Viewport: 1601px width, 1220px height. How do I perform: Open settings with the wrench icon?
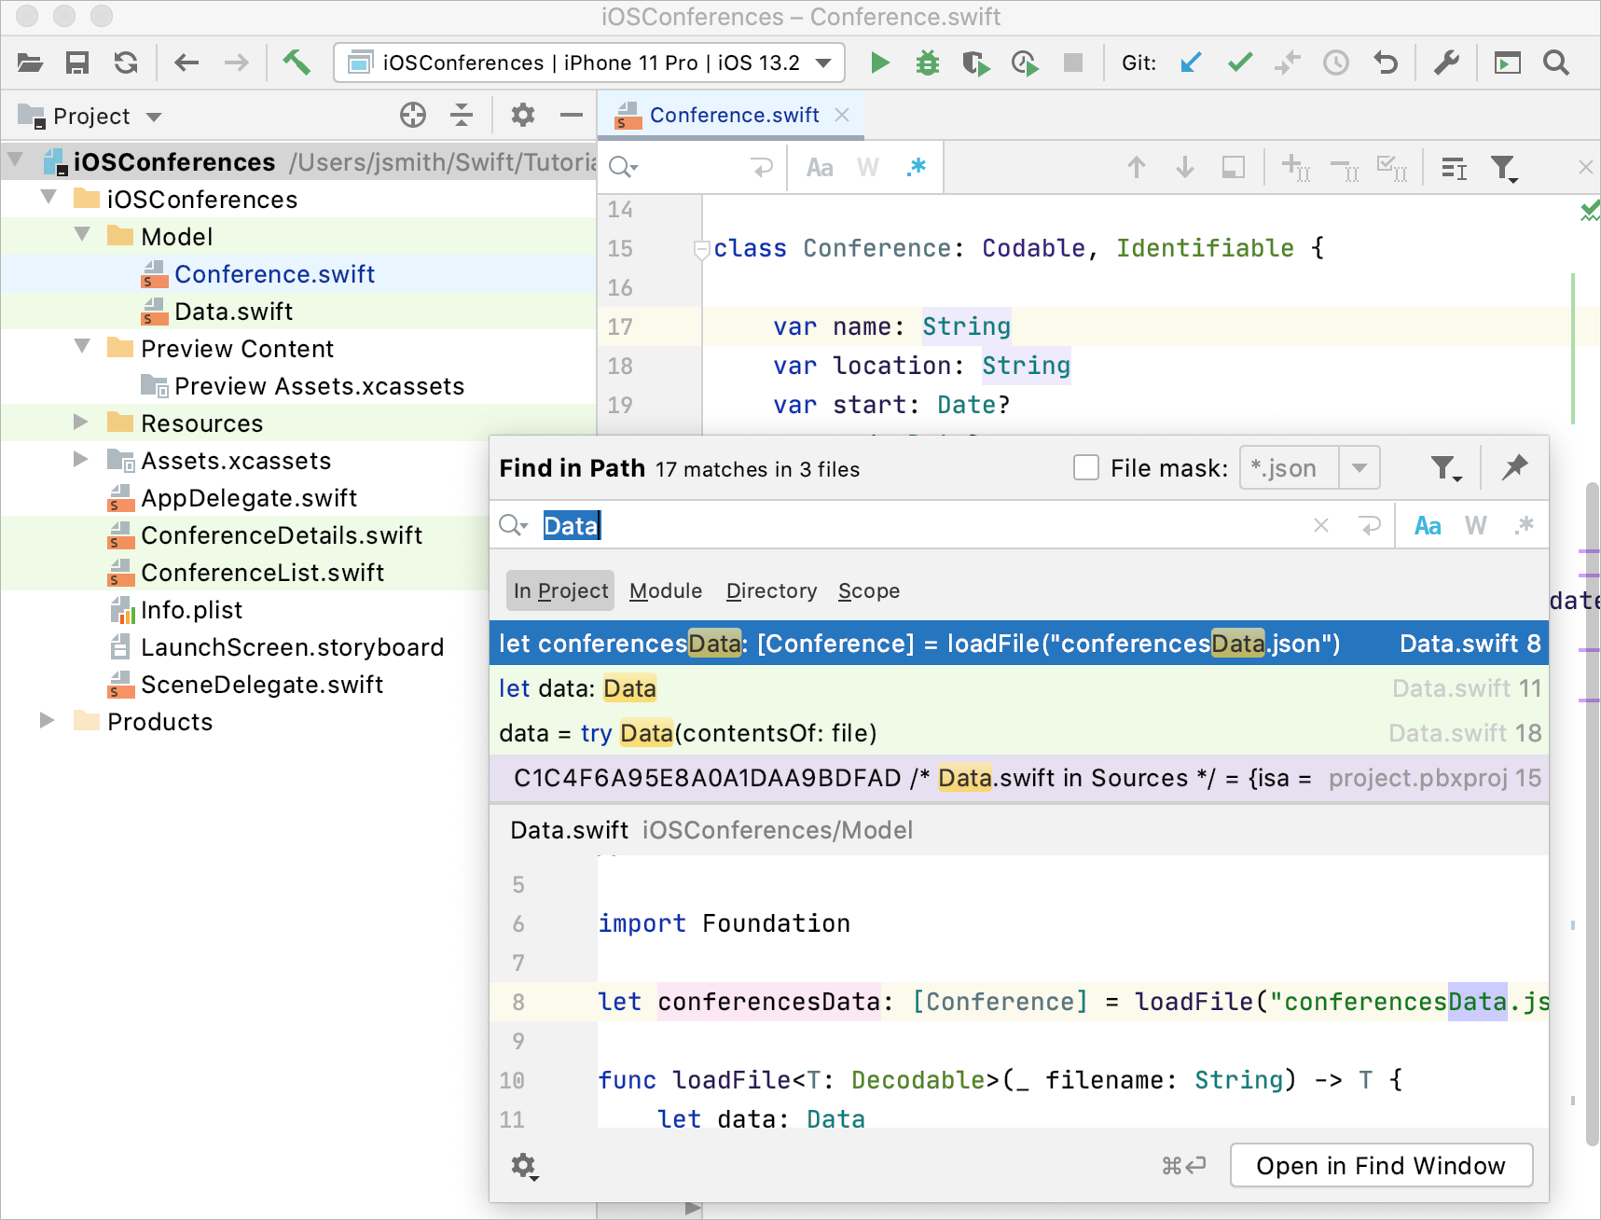(1446, 62)
